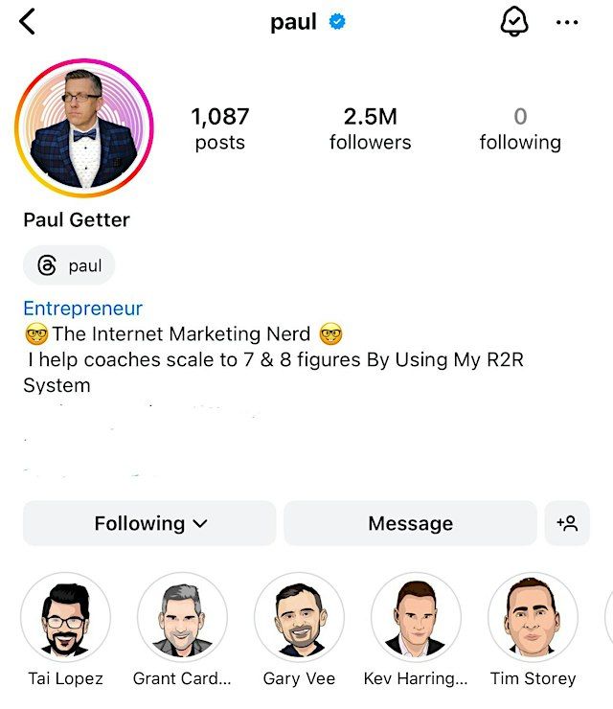Click the Message button
The width and height of the screenshot is (613, 709).
coord(411,523)
